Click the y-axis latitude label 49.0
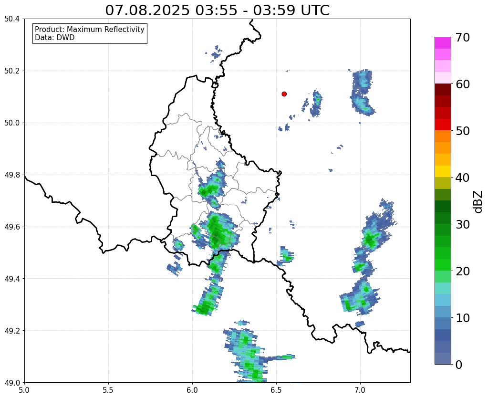488x398 pixels. tap(12, 383)
